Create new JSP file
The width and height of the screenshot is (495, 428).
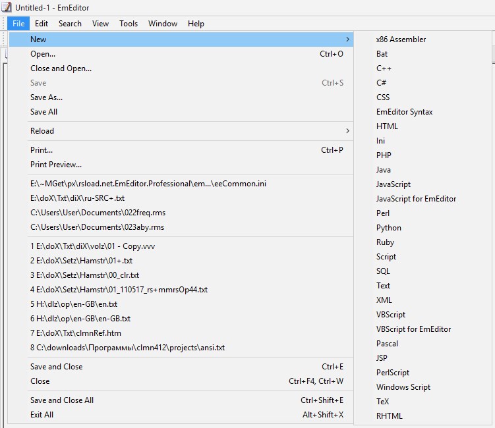[x=423, y=359]
